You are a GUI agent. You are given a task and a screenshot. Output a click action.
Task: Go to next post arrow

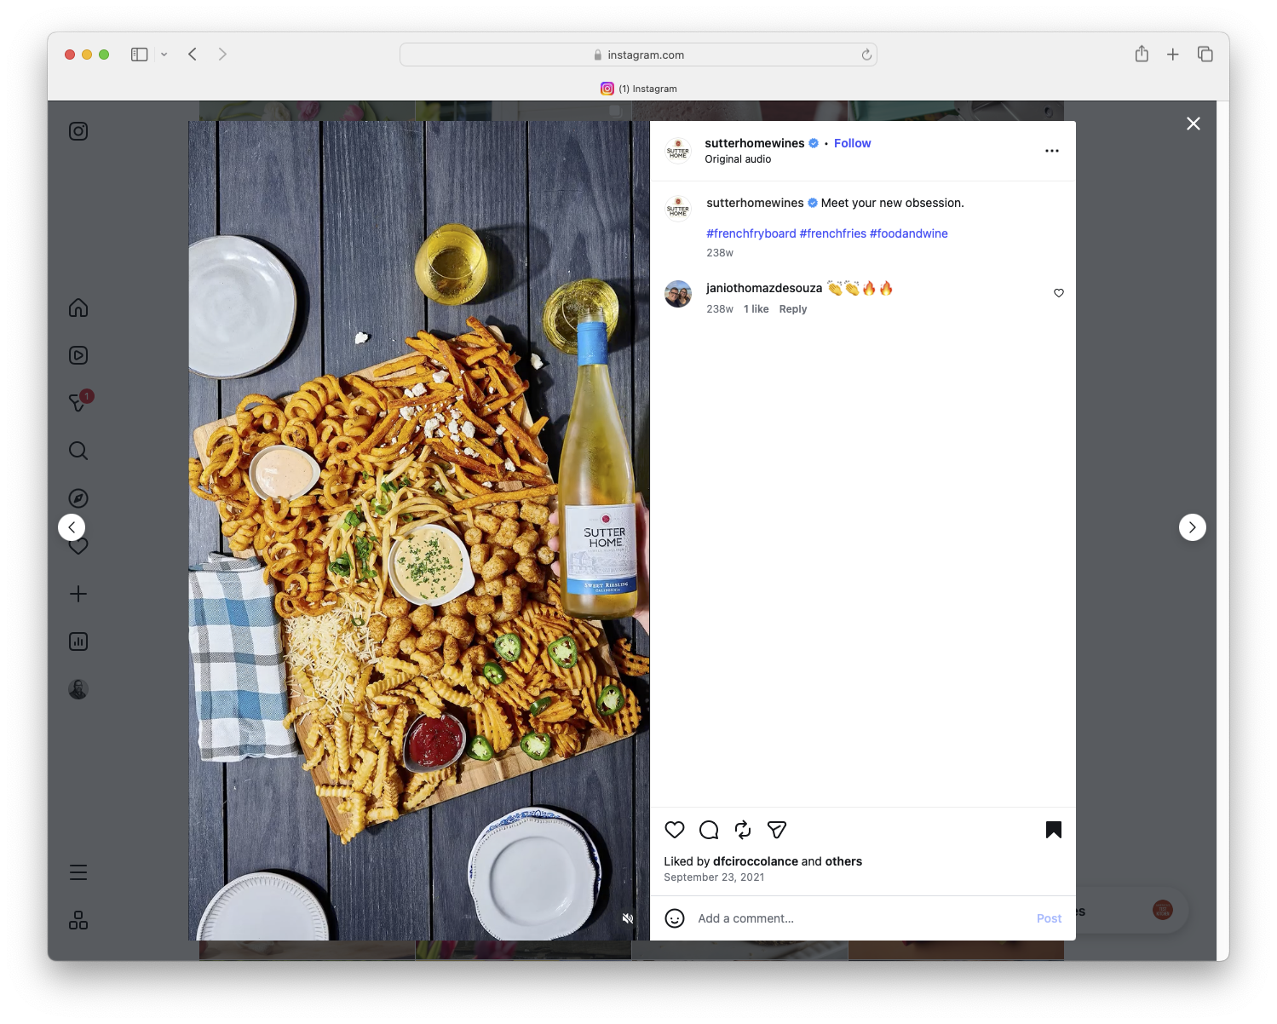[x=1193, y=527]
